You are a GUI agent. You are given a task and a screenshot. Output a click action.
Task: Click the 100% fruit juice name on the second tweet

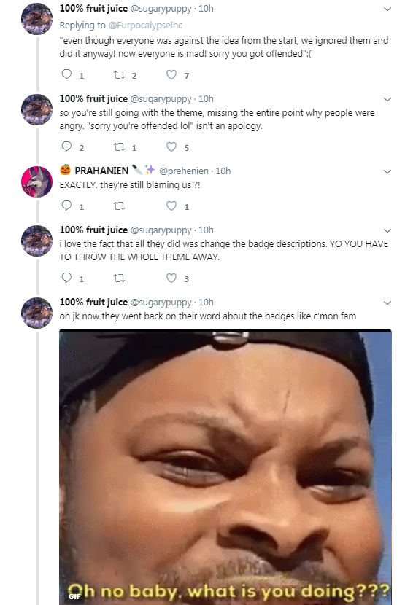(x=93, y=99)
